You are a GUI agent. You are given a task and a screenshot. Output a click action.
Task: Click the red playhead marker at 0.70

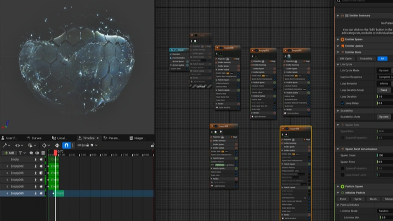(x=56, y=153)
